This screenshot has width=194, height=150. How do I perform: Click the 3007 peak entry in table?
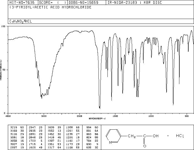pos(17,144)
